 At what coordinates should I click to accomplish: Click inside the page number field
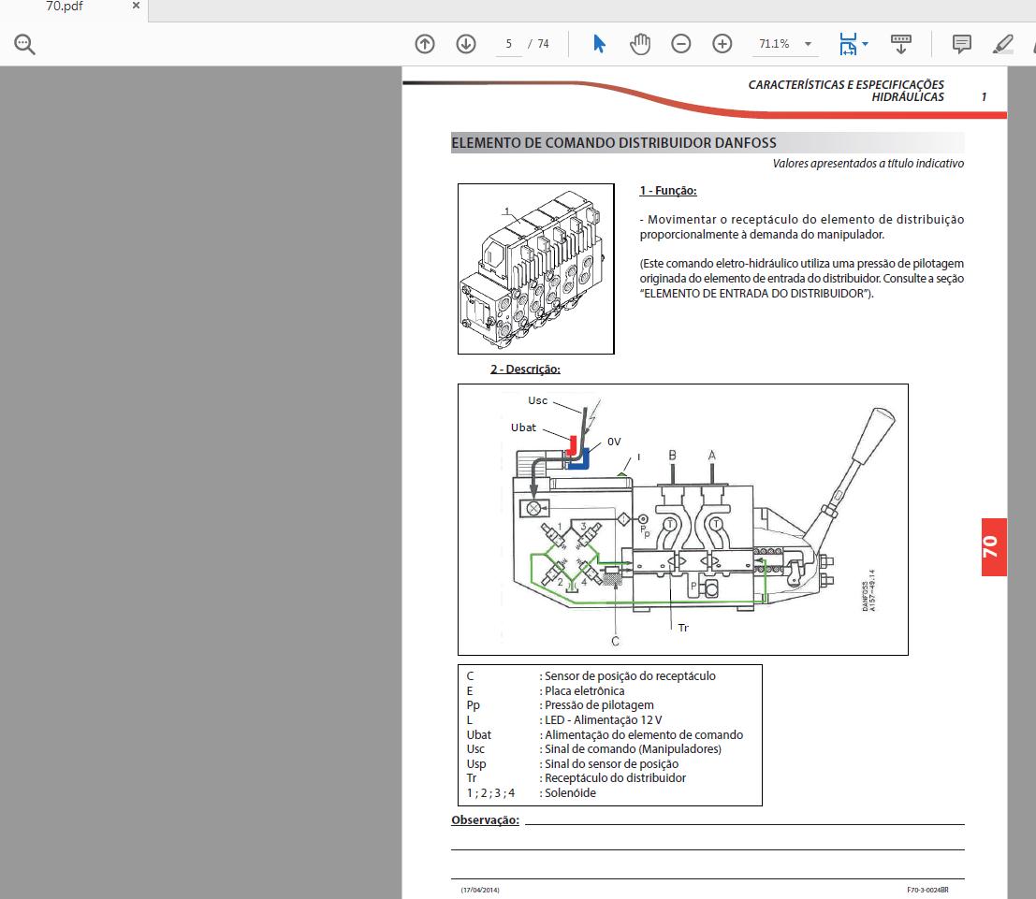[506, 43]
